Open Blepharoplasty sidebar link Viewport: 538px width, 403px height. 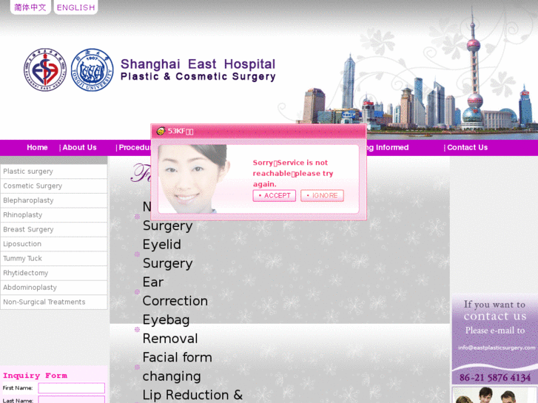point(29,200)
